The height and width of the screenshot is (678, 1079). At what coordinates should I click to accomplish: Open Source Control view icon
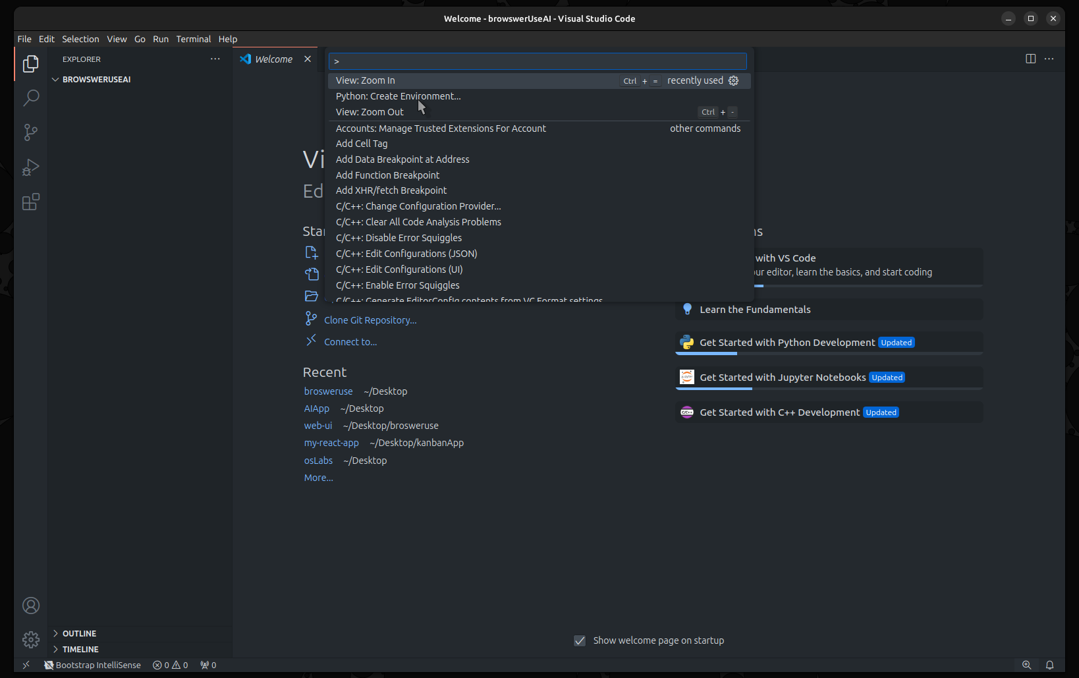31,132
